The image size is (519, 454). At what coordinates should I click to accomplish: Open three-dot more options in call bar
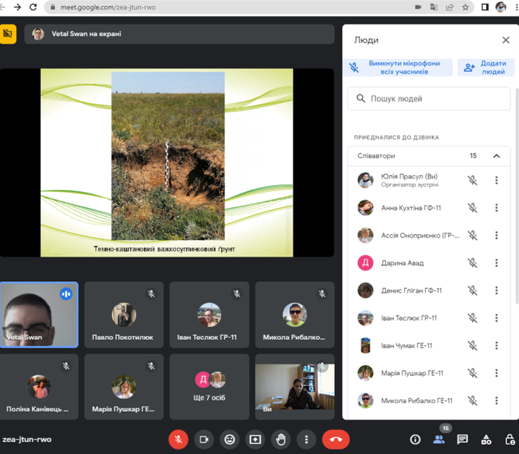click(306, 439)
